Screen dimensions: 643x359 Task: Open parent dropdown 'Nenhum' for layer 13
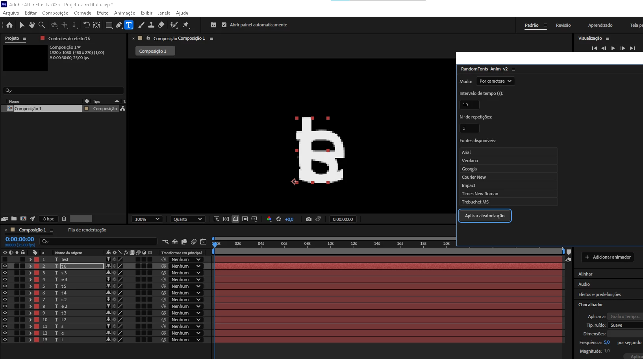(x=186, y=340)
